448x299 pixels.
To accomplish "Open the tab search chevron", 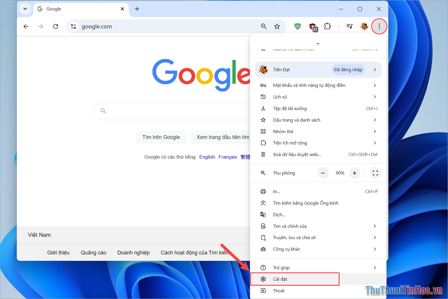I will click(25, 9).
